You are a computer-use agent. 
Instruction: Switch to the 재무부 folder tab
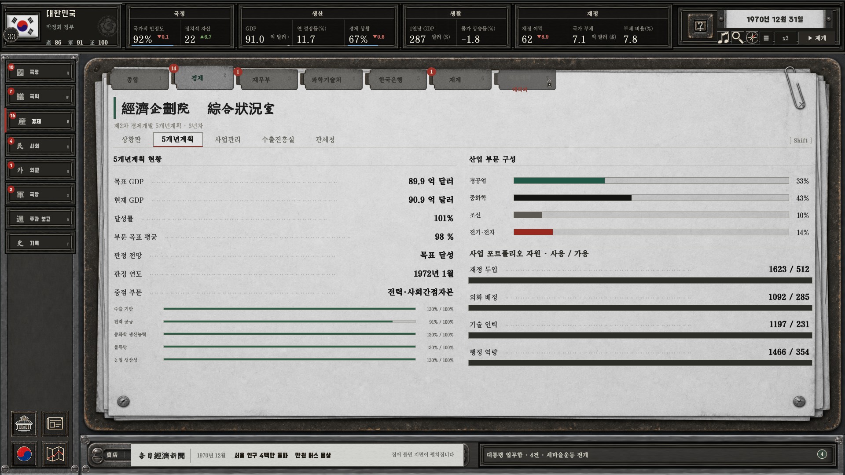point(268,80)
